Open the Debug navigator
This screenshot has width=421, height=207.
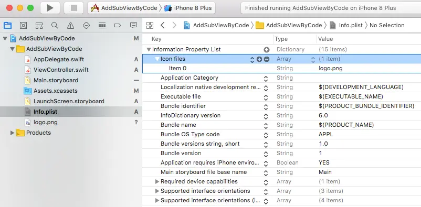tap(102, 26)
